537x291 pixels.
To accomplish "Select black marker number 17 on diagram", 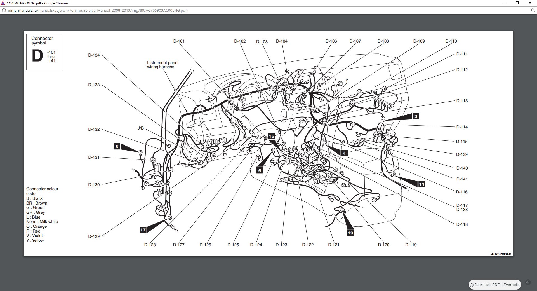I will click(x=143, y=230).
